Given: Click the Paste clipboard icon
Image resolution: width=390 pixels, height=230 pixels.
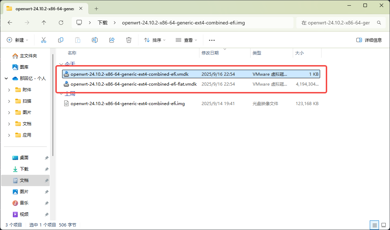Looking at the screenshot, I should pyautogui.click(x=78, y=40).
